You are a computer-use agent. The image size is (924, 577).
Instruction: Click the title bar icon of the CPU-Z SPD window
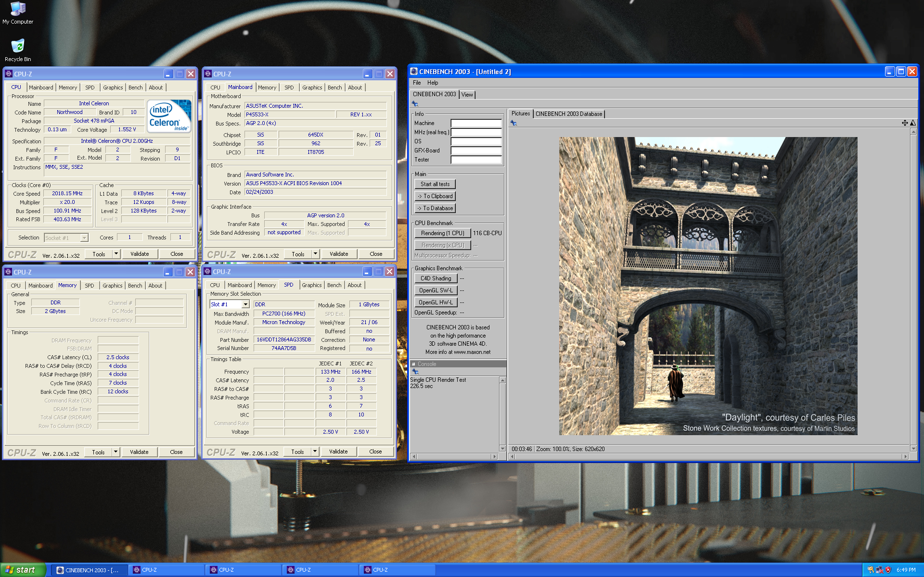tap(207, 272)
